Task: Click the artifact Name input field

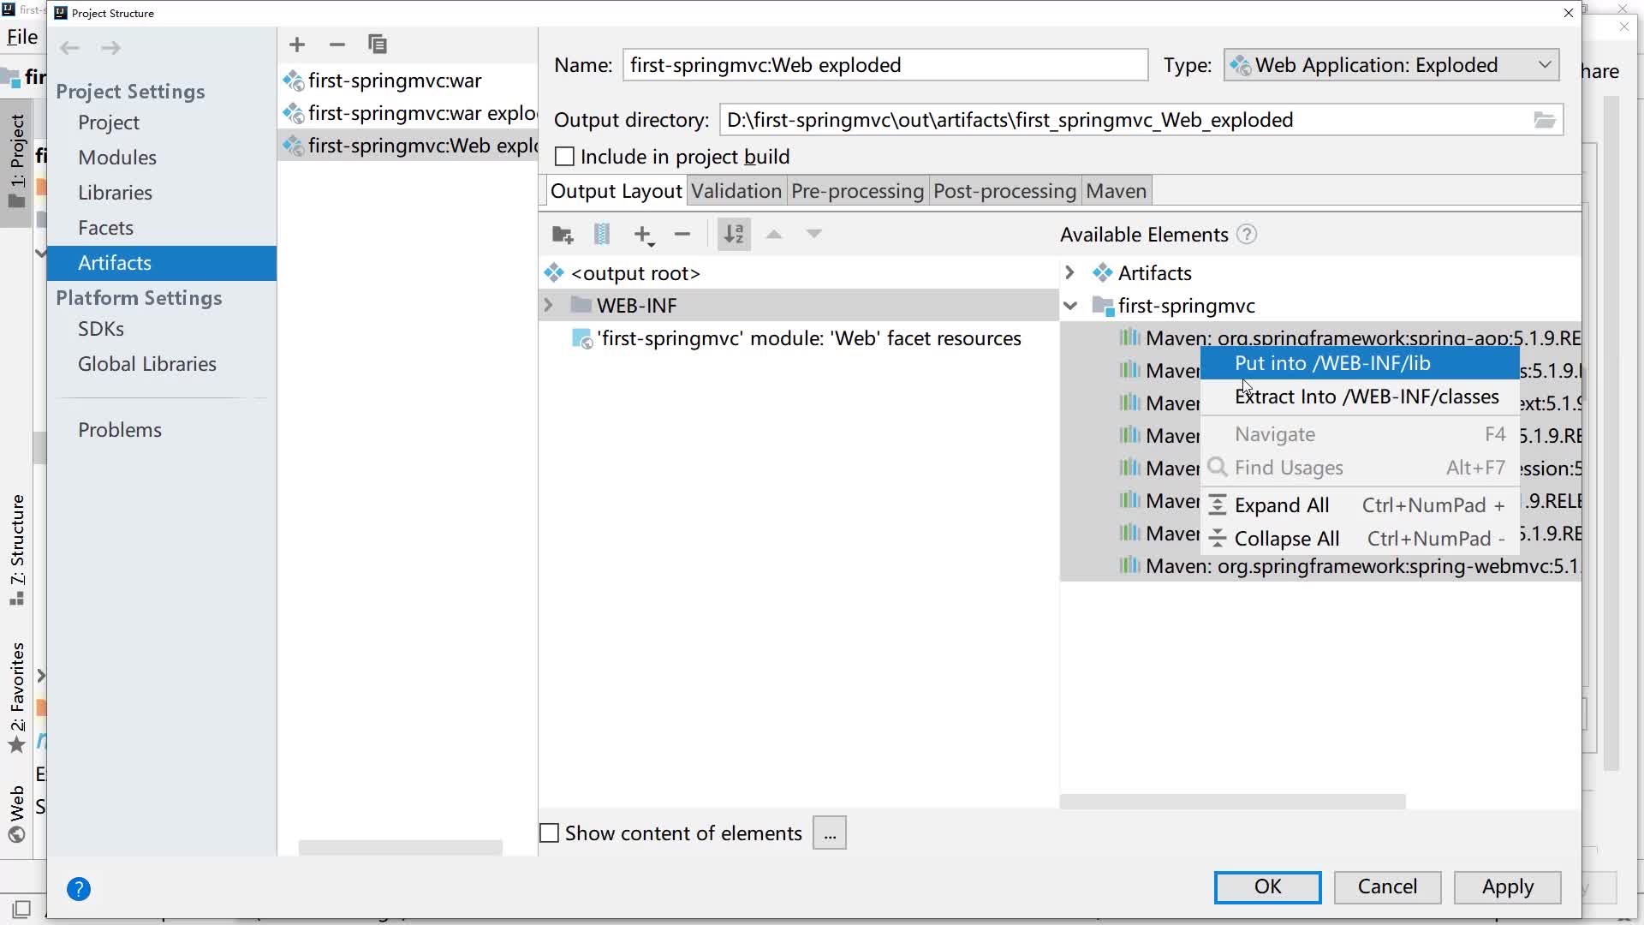Action: (885, 65)
